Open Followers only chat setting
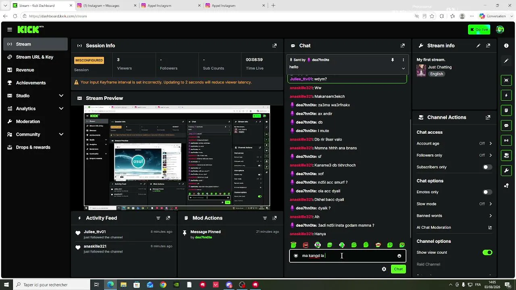516x290 pixels. pos(454,155)
